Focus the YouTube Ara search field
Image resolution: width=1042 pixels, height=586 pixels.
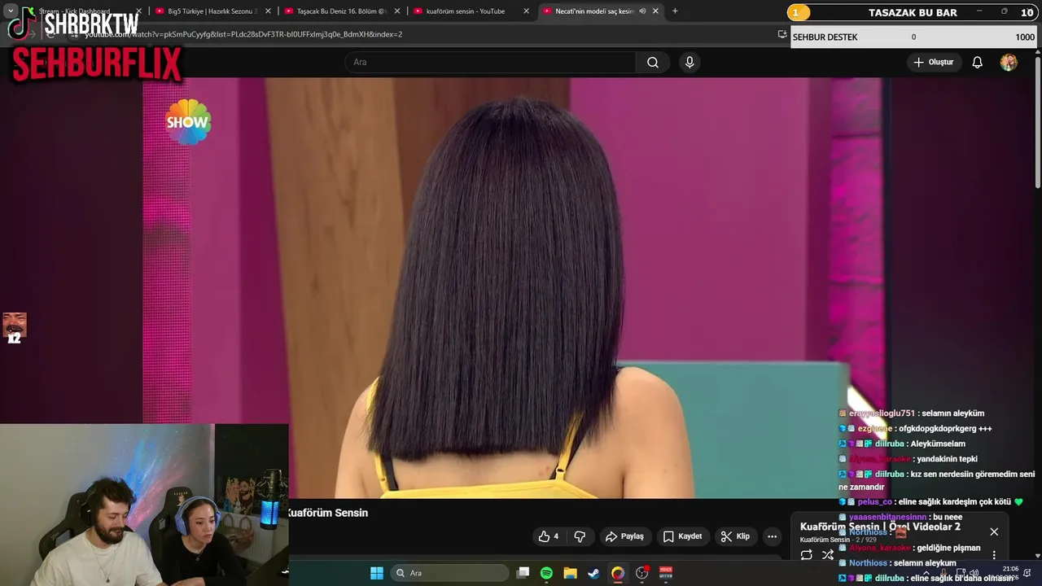[x=491, y=63]
